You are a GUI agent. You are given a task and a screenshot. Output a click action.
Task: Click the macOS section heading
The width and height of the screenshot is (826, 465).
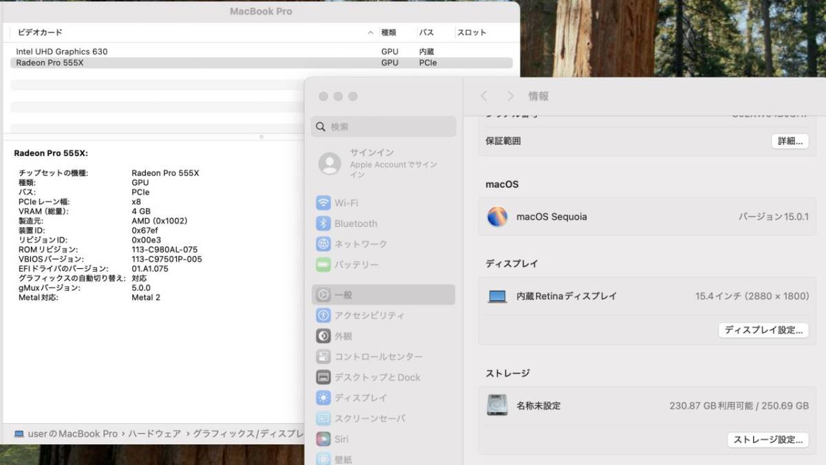(x=502, y=184)
